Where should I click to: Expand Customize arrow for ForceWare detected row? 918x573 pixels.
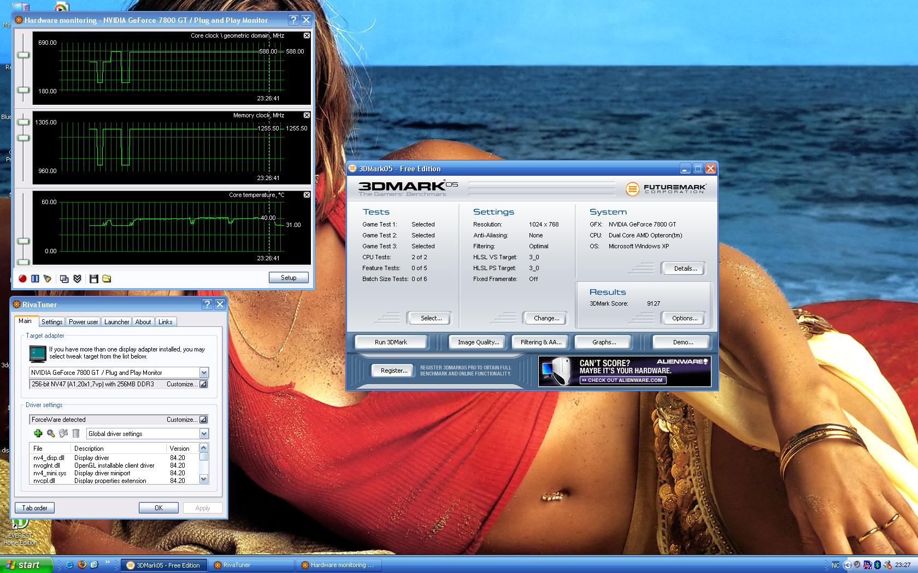click(203, 420)
